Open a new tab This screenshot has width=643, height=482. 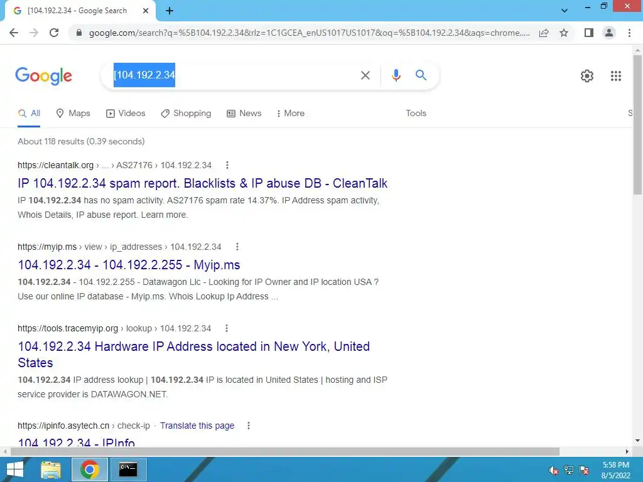tap(170, 11)
